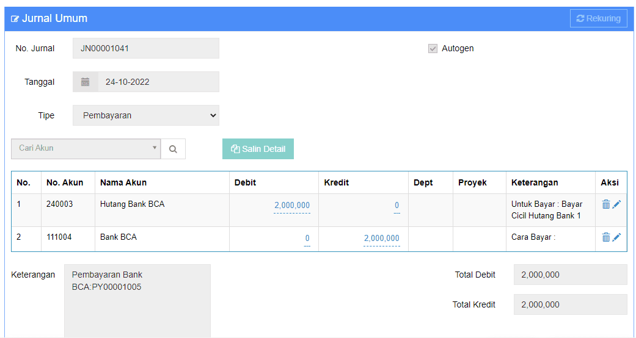Click the 0 debit value for Bank BCA
Image resolution: width=636 pixels, height=338 pixels.
(x=307, y=238)
